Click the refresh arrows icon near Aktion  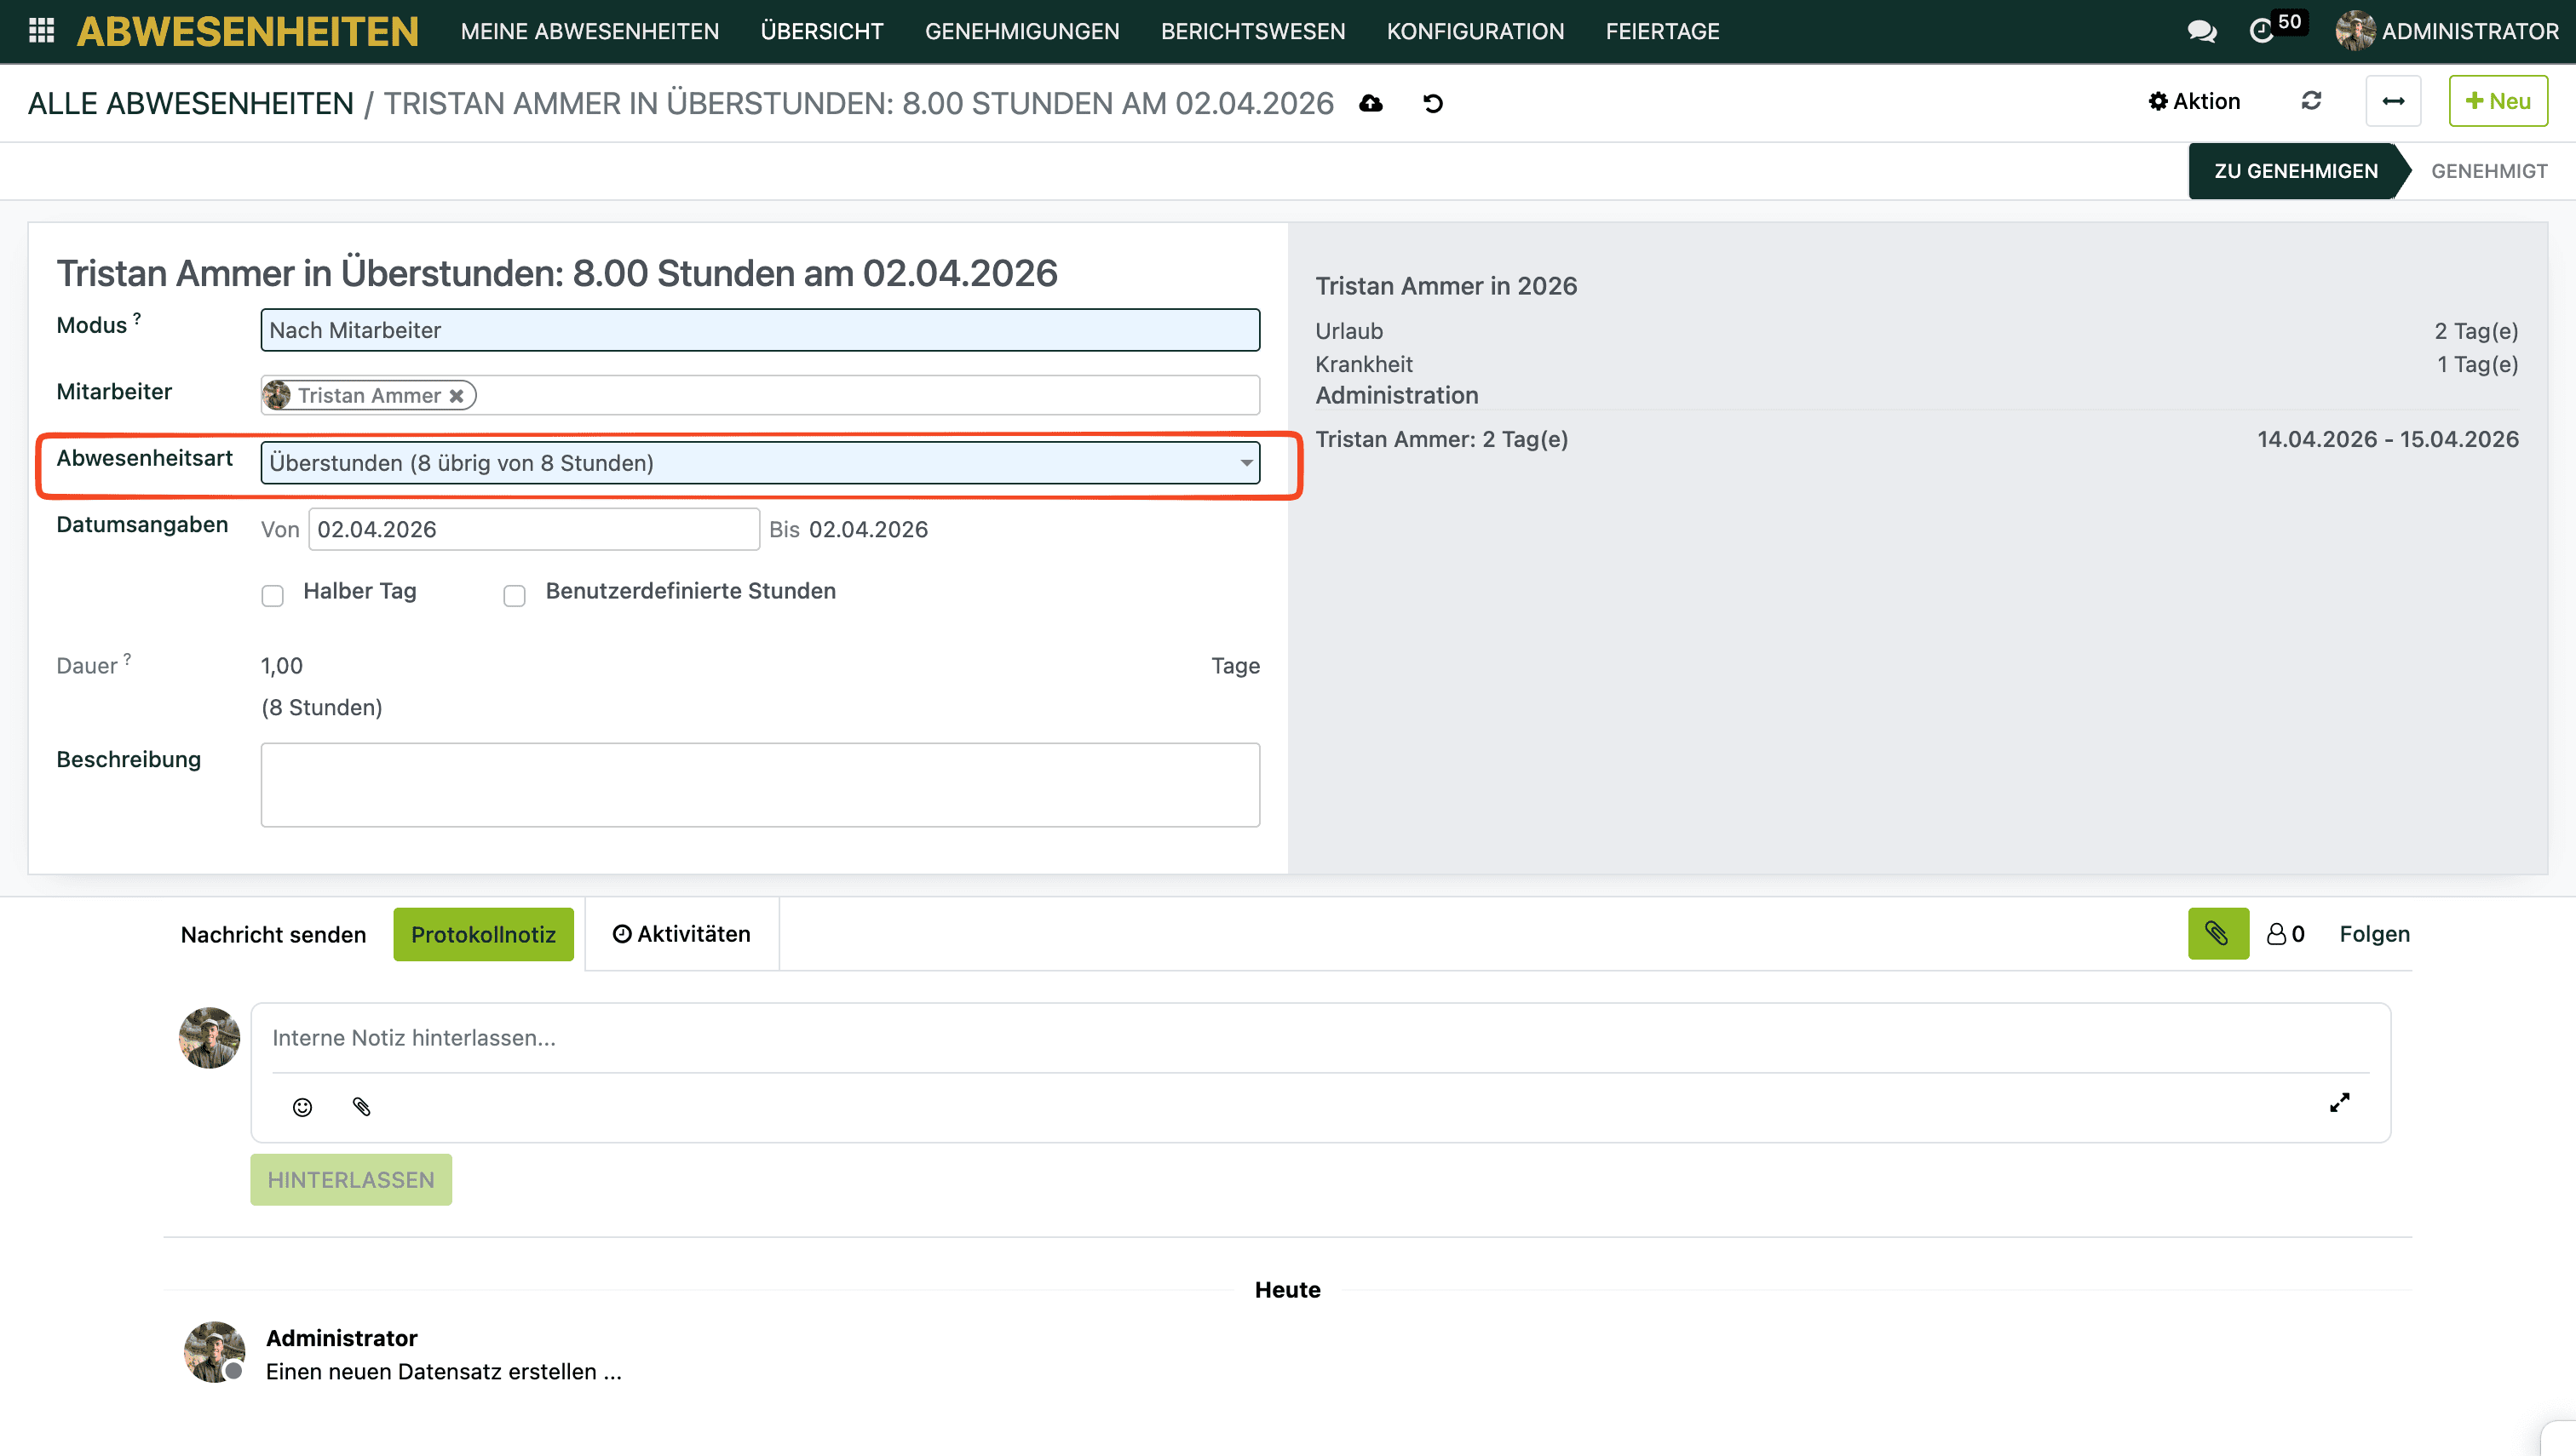pyautogui.click(x=2311, y=101)
